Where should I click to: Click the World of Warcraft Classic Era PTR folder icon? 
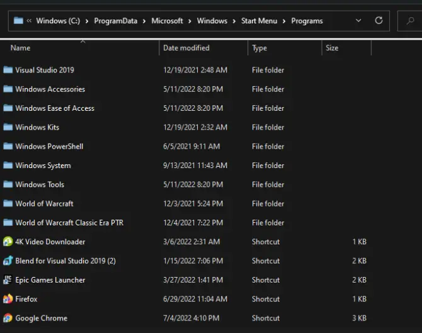8,223
